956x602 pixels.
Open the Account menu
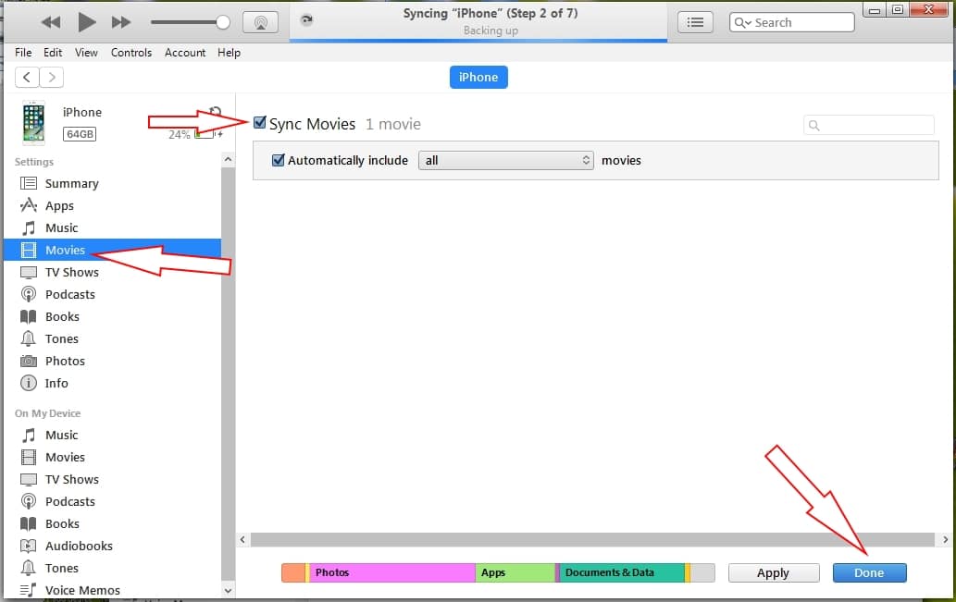[x=185, y=53]
